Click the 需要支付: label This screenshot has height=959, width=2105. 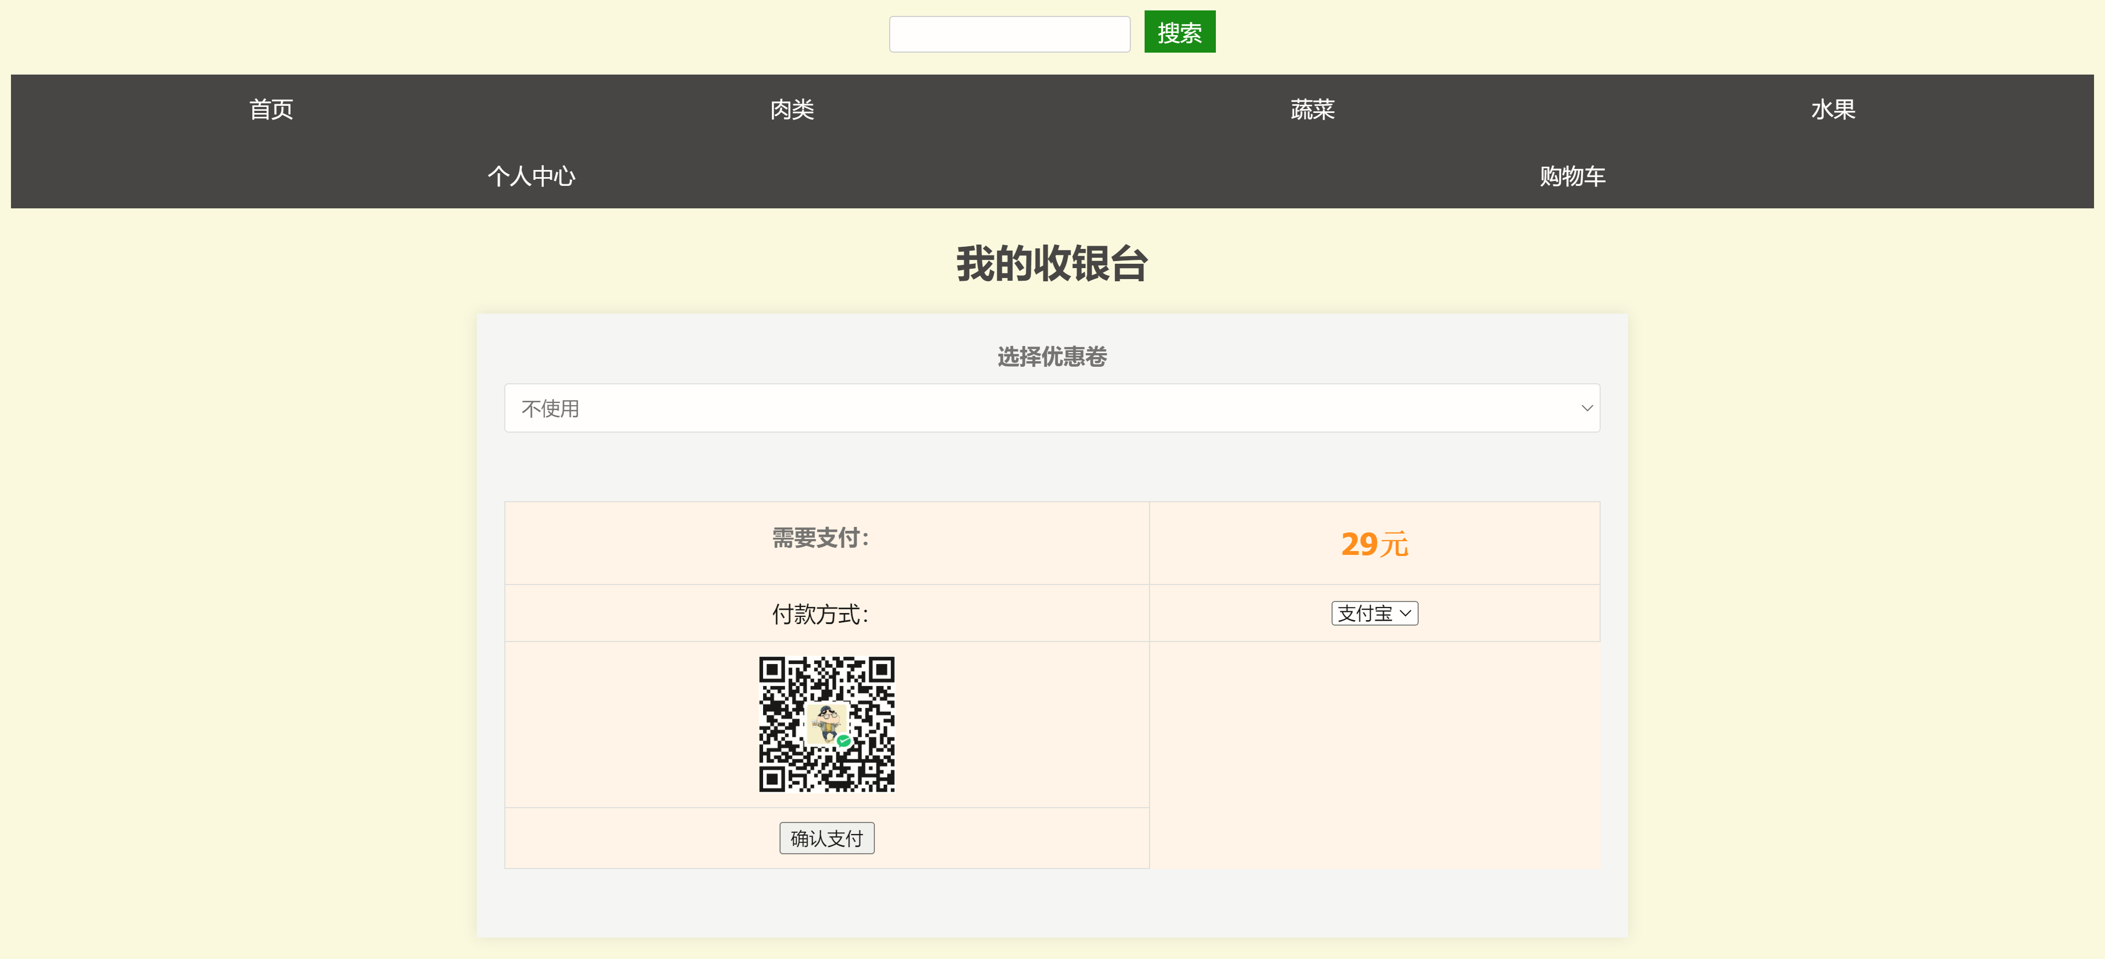(821, 537)
